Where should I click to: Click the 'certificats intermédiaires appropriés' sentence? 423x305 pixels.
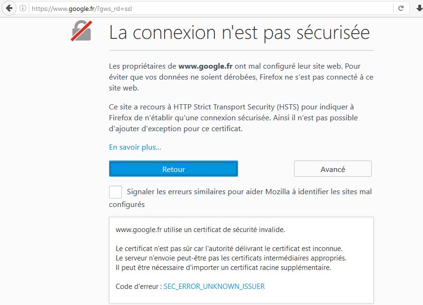(230, 258)
